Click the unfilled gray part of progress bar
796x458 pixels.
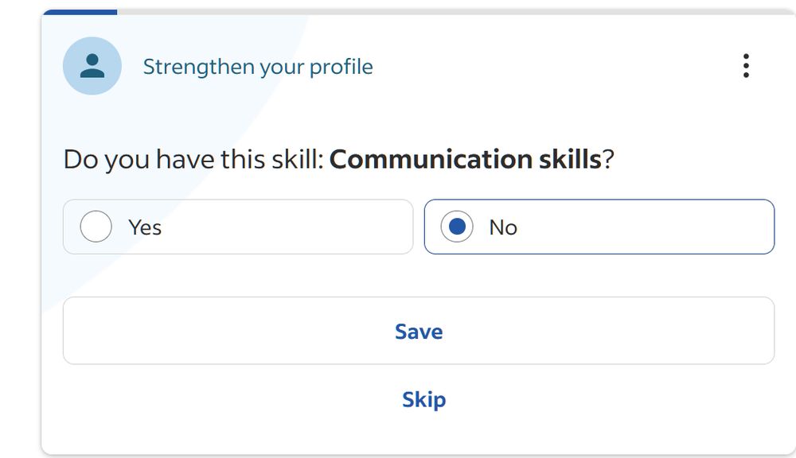454,12
